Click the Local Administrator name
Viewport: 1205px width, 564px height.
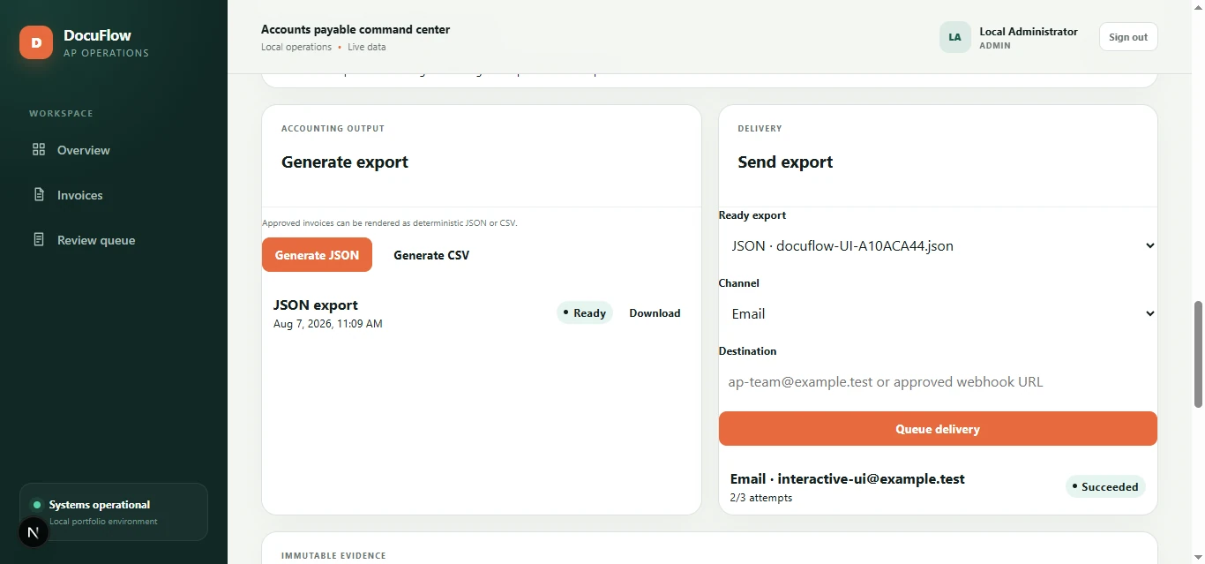click(1029, 32)
